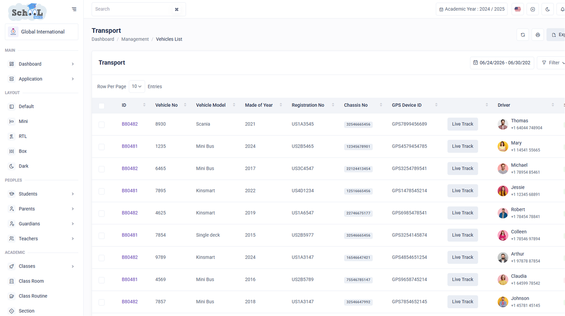Select all rows with header checkbox
Viewport: 565px width, 316px height.
pyautogui.click(x=101, y=106)
